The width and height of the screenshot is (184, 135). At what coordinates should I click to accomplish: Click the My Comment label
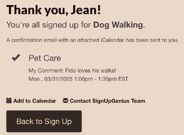point(46,71)
